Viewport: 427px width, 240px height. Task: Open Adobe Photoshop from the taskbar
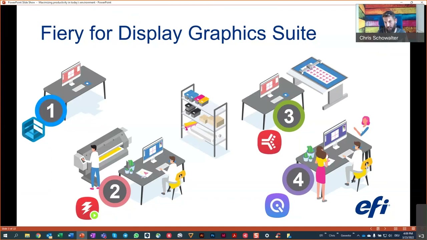[x=212, y=236]
